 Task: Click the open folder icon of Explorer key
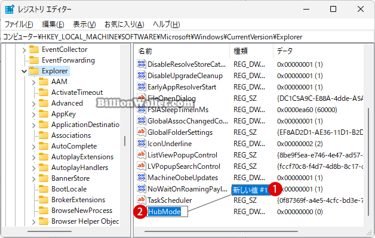[34, 71]
